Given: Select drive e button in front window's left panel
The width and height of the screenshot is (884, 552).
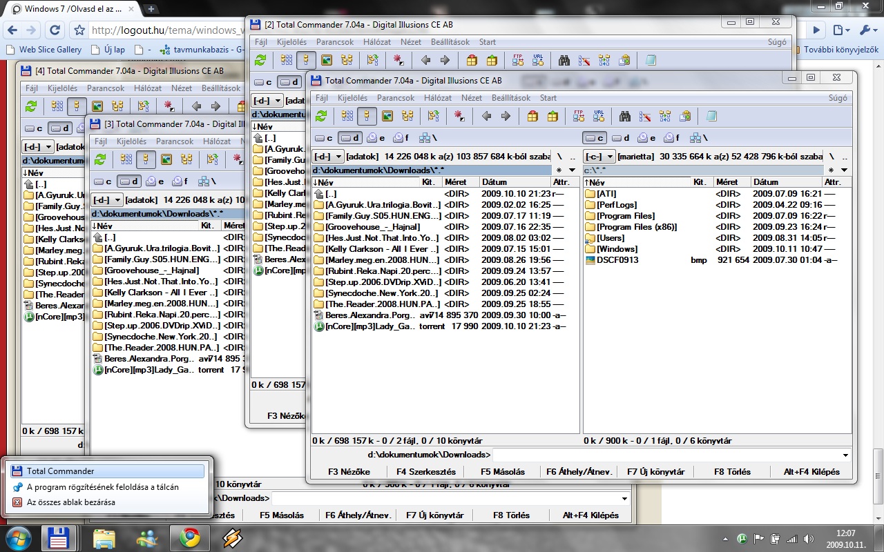Looking at the screenshot, I should pos(376,138).
